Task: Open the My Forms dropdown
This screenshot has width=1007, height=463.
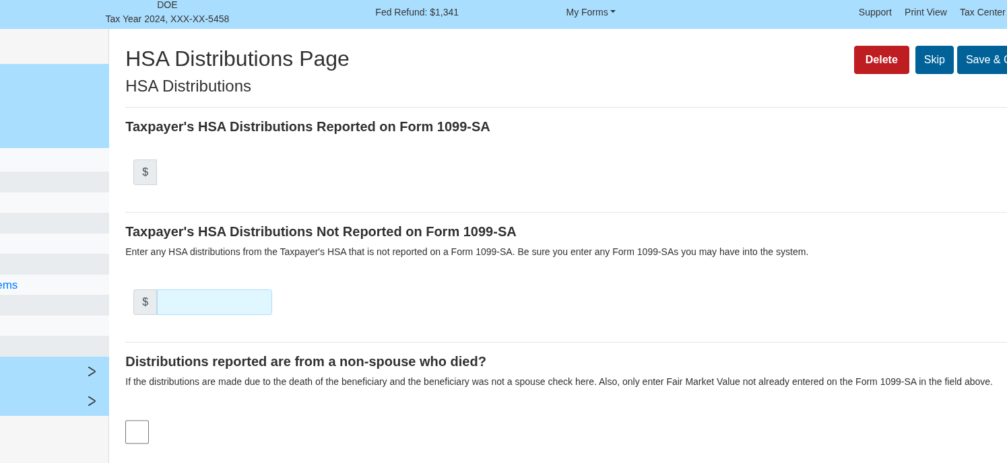Action: click(x=590, y=12)
